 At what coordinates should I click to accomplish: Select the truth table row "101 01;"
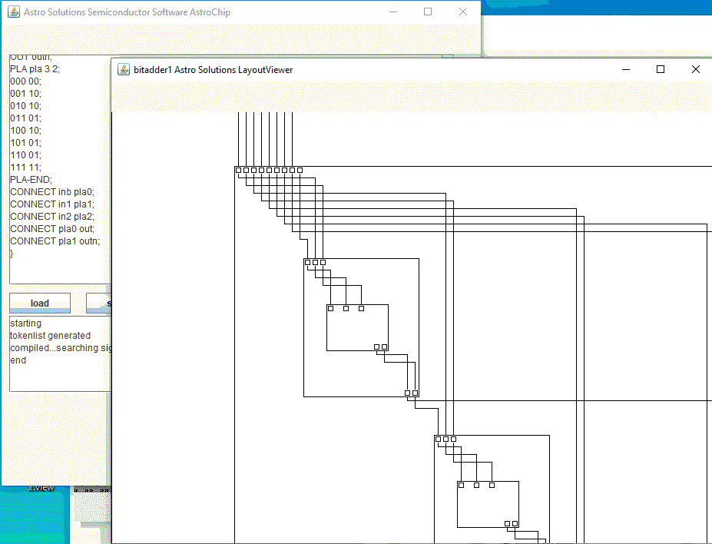coord(25,143)
